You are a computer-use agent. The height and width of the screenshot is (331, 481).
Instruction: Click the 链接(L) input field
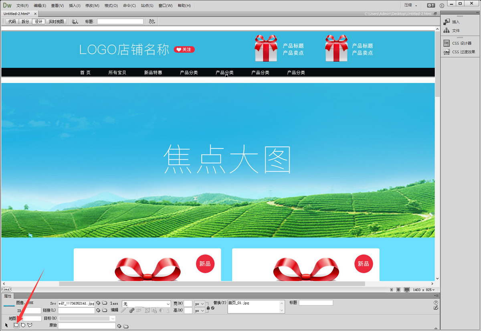[x=76, y=310]
